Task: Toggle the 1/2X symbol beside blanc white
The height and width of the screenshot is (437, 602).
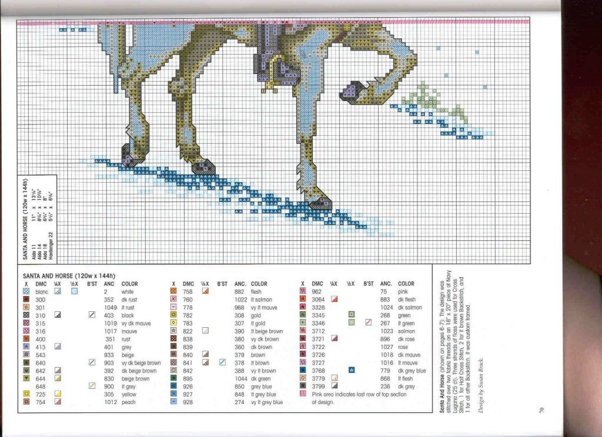Action: click(x=73, y=292)
